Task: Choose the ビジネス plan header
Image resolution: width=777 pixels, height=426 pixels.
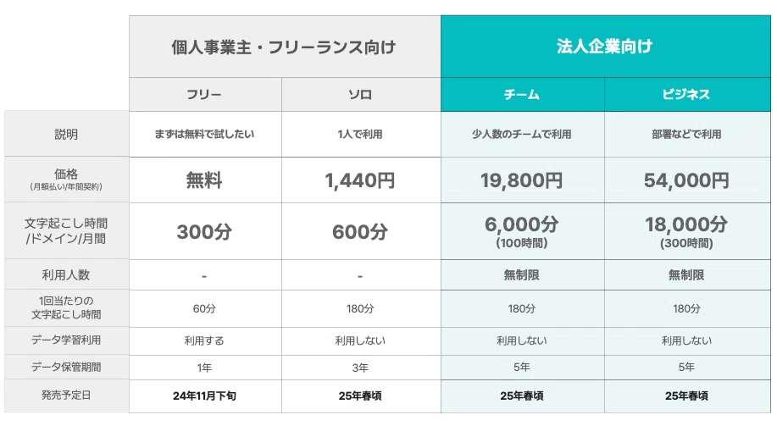Action: [687, 94]
